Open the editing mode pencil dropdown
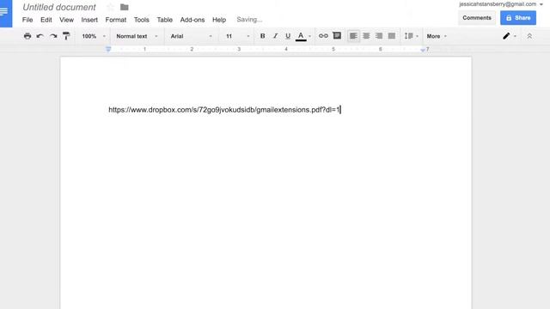Image resolution: width=550 pixels, height=309 pixels. point(510,36)
